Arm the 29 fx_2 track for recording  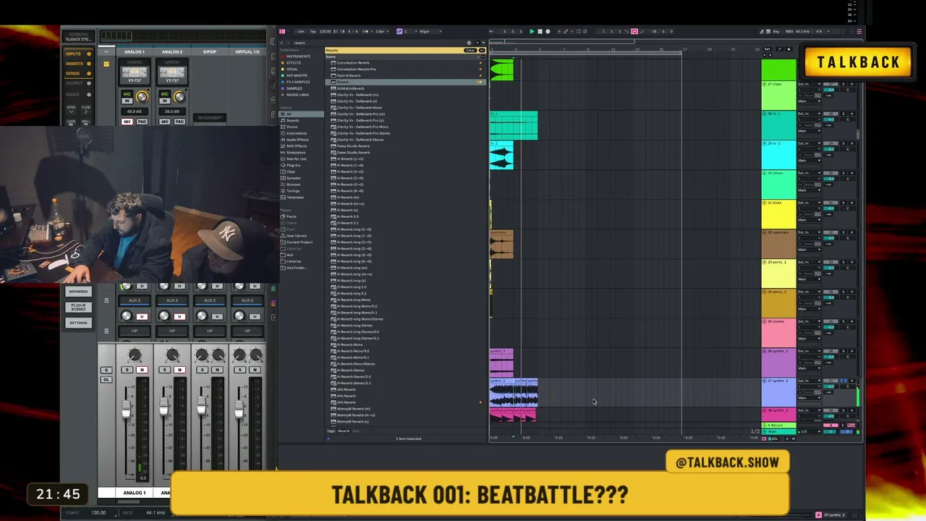(x=851, y=143)
